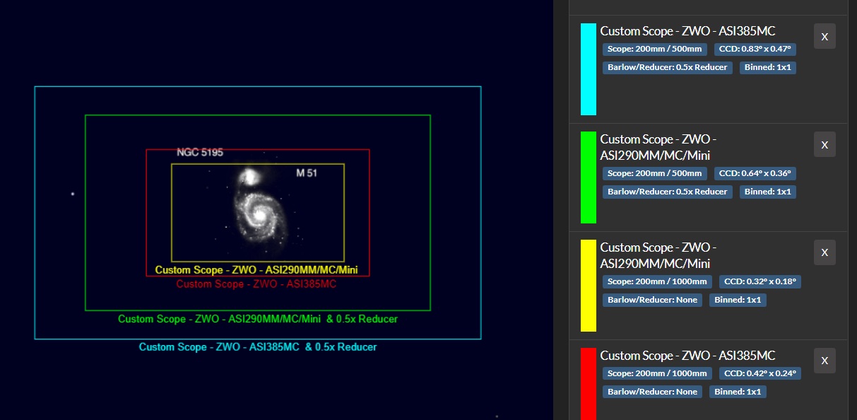Click the M 51 label on sky map
Viewport: 857px width, 420px height.
[307, 173]
